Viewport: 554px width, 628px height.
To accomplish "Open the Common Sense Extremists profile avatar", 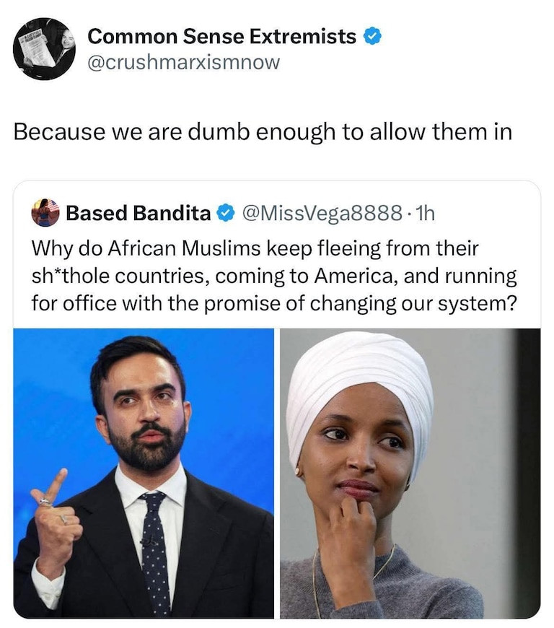I will click(x=44, y=48).
